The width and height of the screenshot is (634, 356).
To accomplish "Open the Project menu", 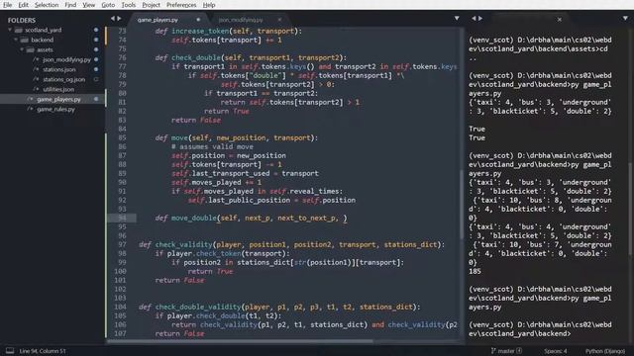I will click(152, 5).
